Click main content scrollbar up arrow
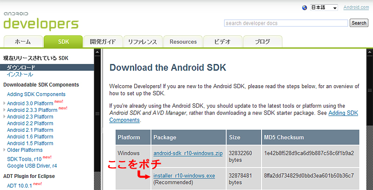Screen dimensions: 373x190 click(370, 52)
